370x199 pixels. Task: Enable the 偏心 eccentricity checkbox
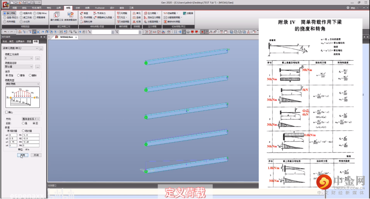[7, 112]
